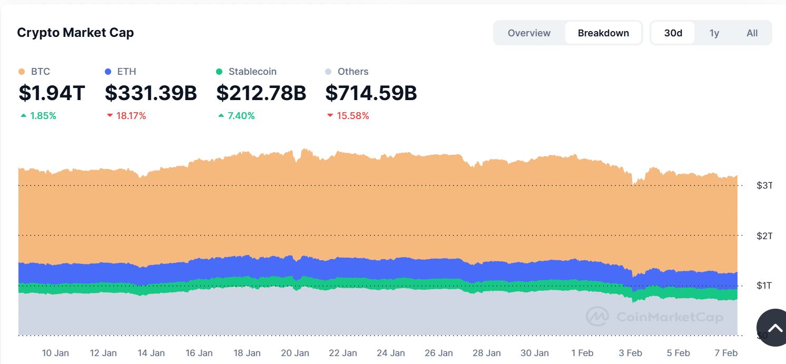Click the Others red down-arrow indicator
Screen dimensions: 786x364
pos(330,116)
